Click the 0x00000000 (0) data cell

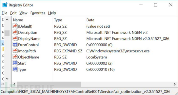coord(99,45)
